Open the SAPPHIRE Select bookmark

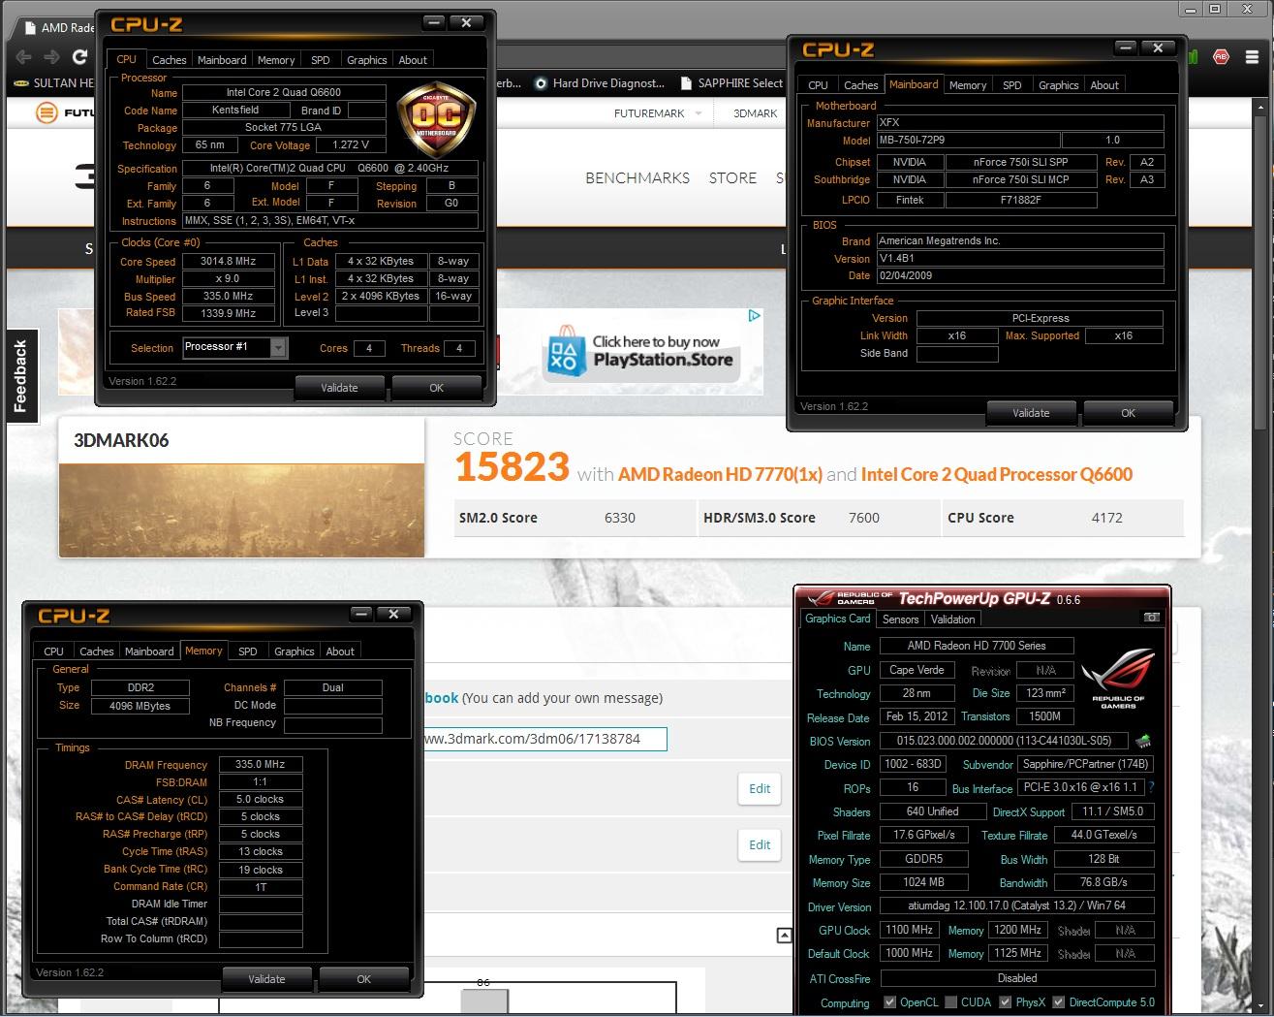coord(731,83)
